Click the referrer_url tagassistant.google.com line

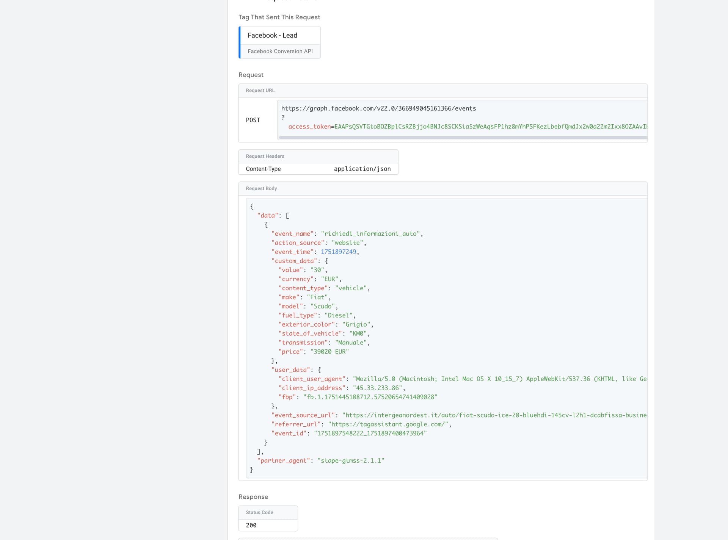coord(361,425)
